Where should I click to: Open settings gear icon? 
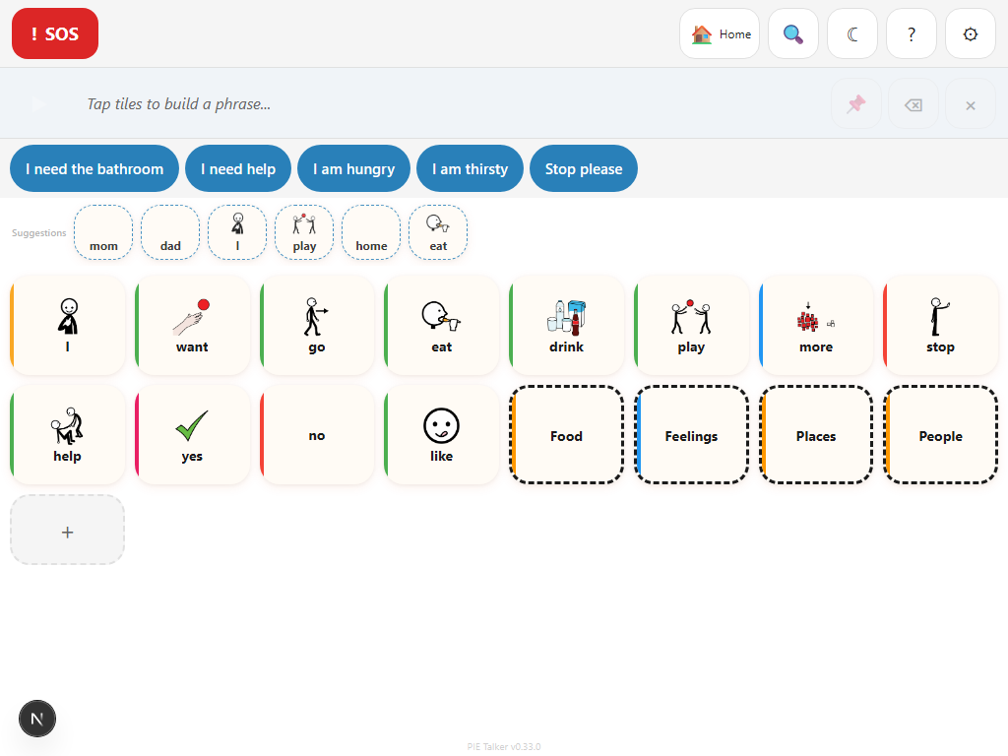click(x=971, y=34)
